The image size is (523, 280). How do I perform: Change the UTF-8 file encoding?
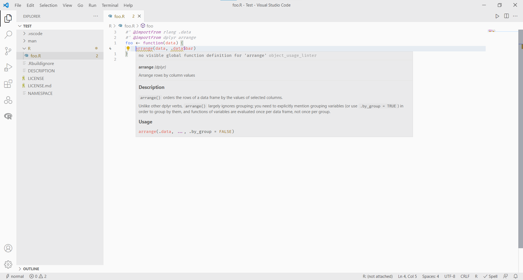pyautogui.click(x=450, y=276)
